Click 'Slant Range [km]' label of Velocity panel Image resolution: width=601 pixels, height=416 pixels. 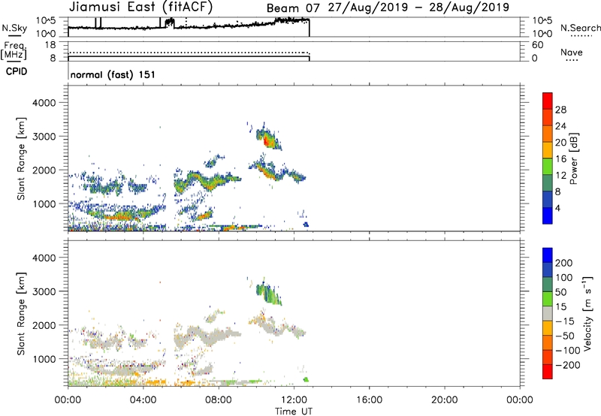pyautogui.click(x=21, y=314)
